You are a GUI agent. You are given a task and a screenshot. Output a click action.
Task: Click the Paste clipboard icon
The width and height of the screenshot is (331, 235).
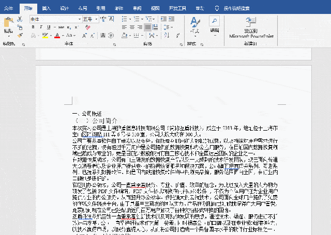[x=8, y=22]
